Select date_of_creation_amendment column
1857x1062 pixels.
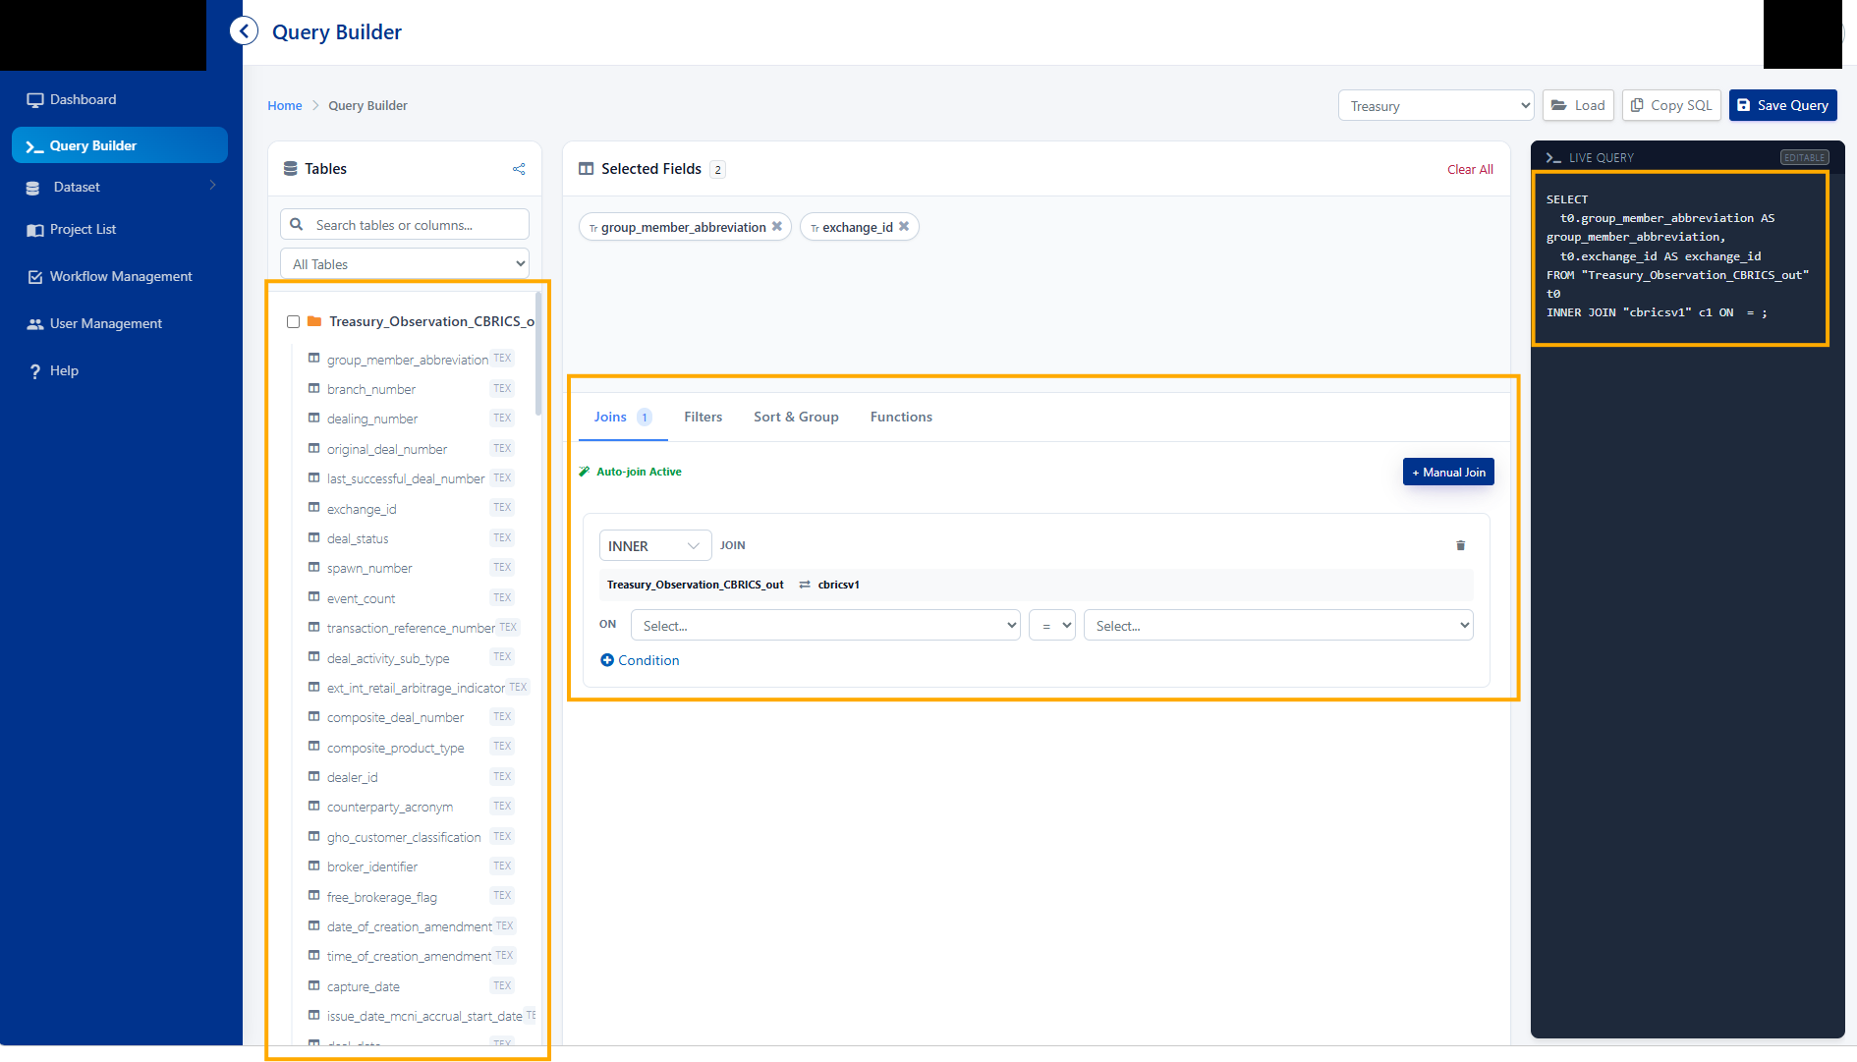point(411,926)
